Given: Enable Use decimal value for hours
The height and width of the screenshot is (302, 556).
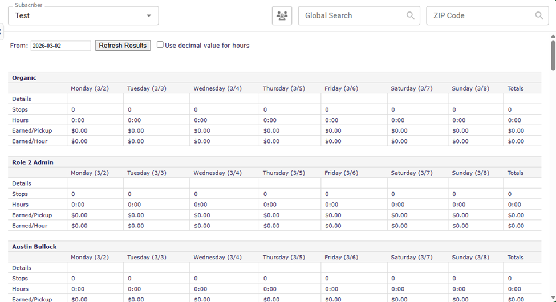Looking at the screenshot, I should pos(160,45).
